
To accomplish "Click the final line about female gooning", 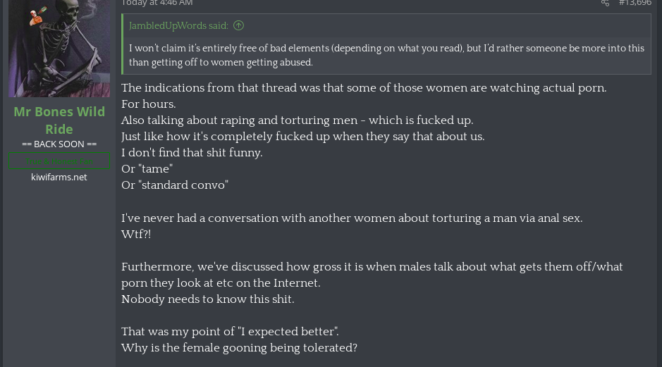I will [x=239, y=347].
